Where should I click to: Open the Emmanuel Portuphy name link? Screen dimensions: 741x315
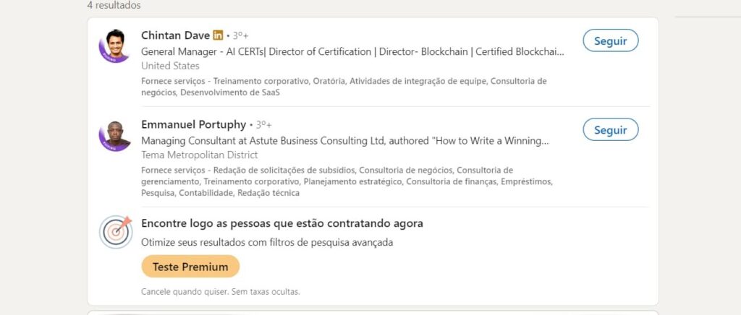(194, 124)
